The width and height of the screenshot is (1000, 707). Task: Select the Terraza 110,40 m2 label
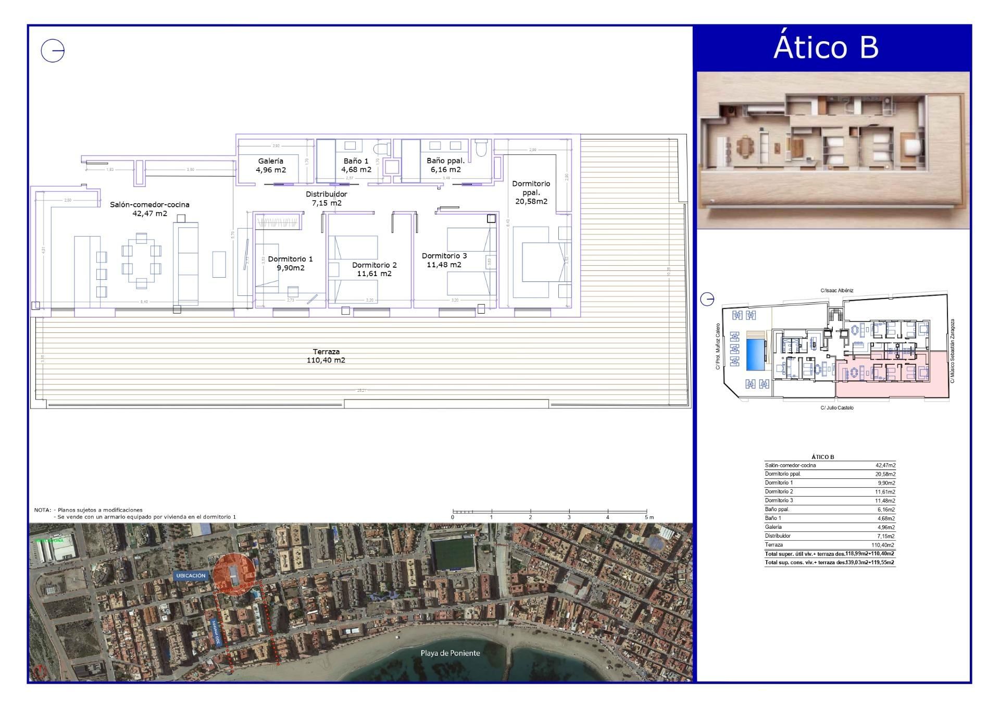tap(326, 355)
